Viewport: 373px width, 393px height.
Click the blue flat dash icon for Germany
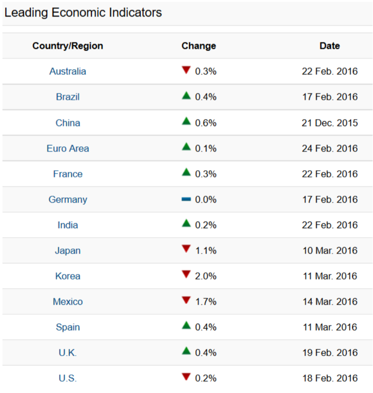186,199
